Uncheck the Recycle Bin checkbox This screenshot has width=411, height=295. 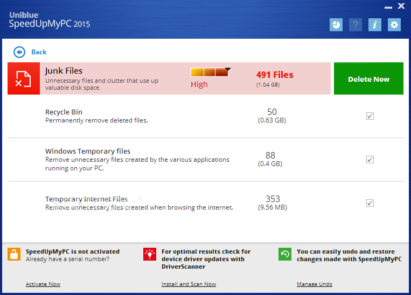[370, 116]
